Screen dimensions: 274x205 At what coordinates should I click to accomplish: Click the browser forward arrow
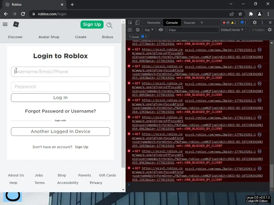[x=14, y=14]
